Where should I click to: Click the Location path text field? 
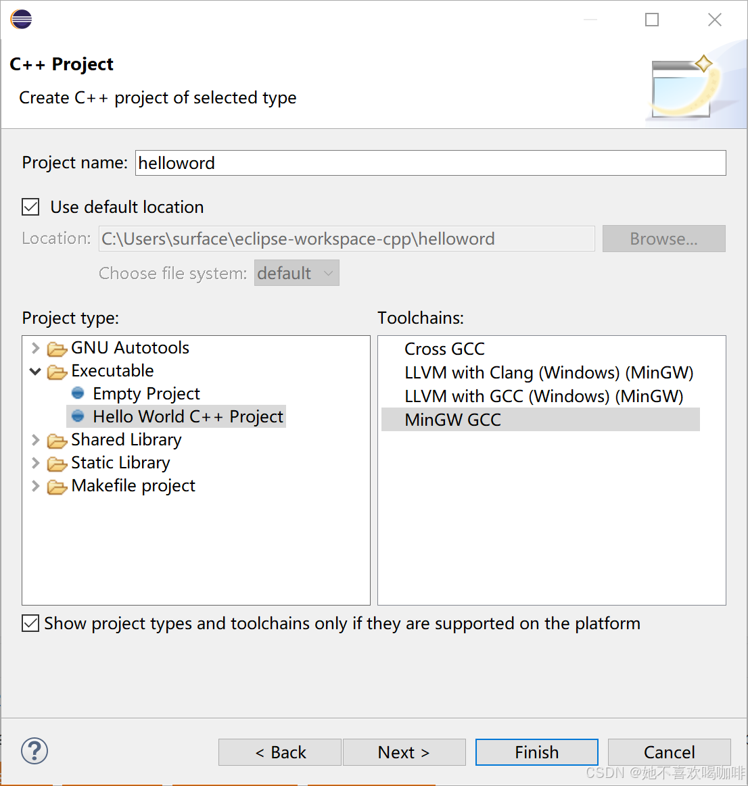[347, 239]
